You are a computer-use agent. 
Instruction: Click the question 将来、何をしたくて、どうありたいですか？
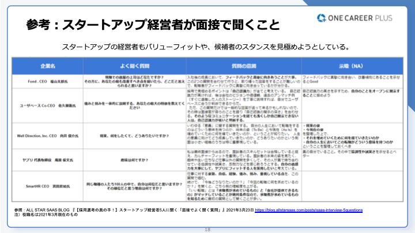pyautogui.click(x=134, y=136)
